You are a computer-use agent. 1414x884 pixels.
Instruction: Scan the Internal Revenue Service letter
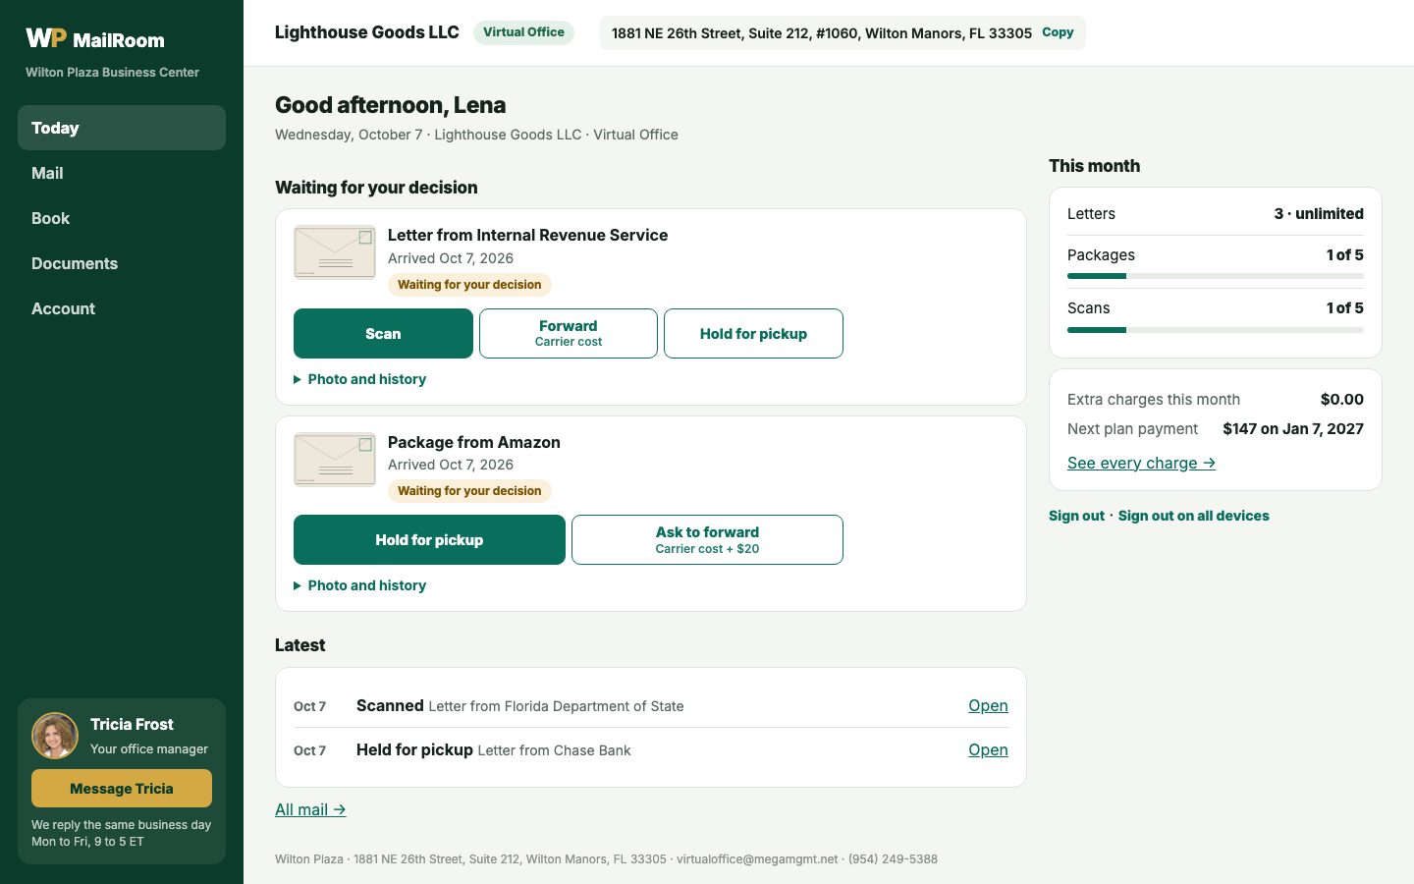(x=383, y=334)
